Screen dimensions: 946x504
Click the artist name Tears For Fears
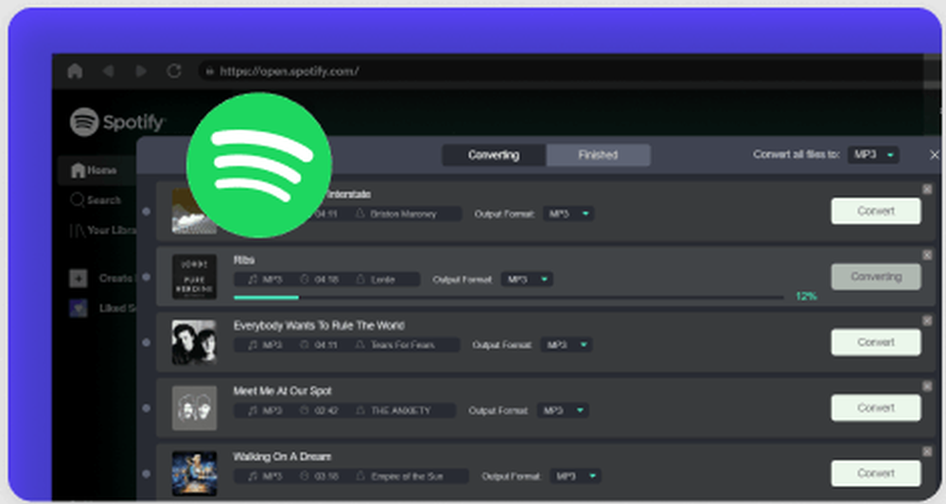(x=402, y=345)
